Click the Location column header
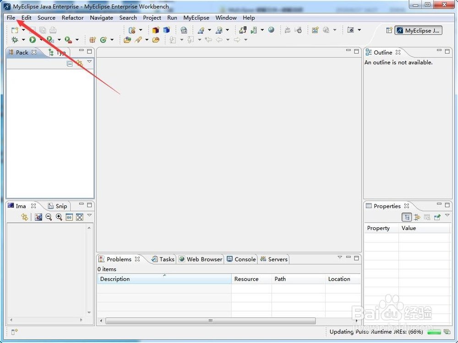 pyautogui.click(x=343, y=279)
